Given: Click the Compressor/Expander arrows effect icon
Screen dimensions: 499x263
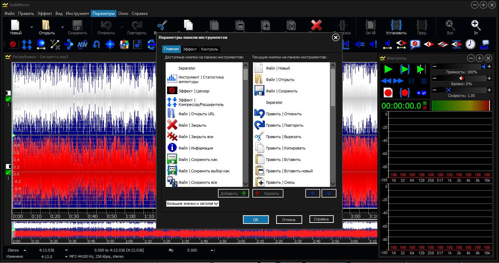Looking at the screenshot, I should click(x=27, y=44).
